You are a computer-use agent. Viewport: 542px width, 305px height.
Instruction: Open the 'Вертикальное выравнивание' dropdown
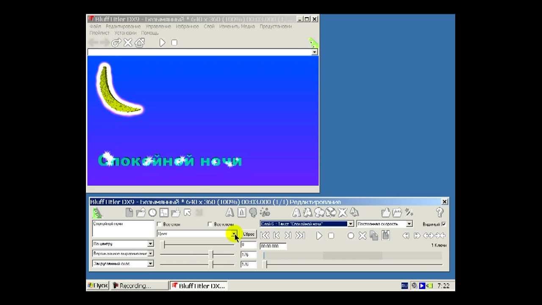[150, 253]
